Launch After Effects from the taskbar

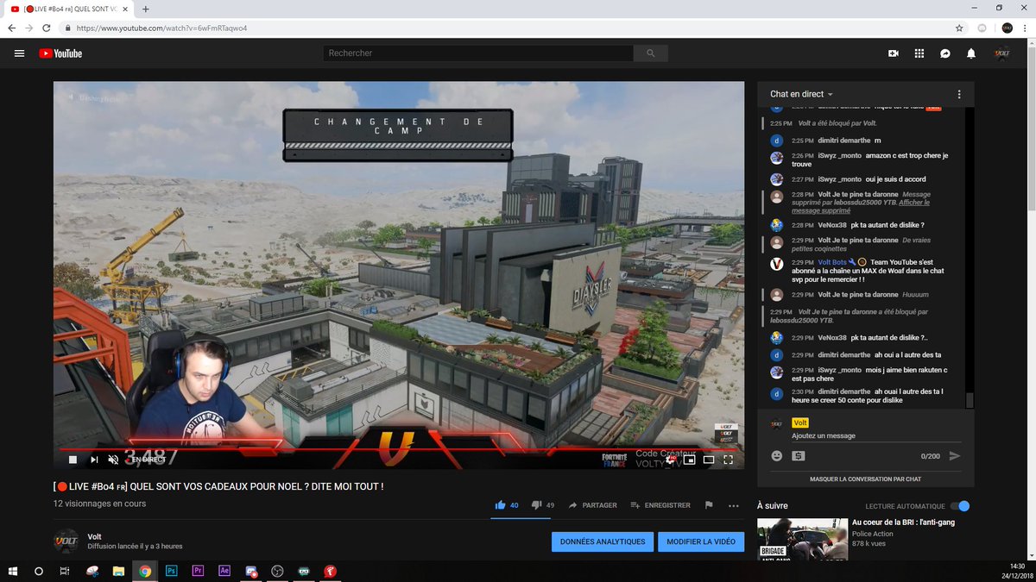point(224,571)
